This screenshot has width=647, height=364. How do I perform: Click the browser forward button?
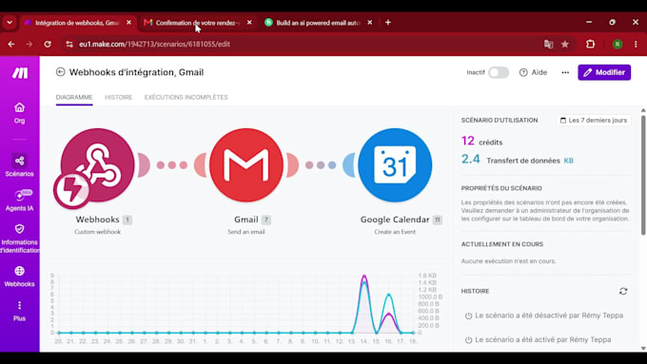pos(29,44)
